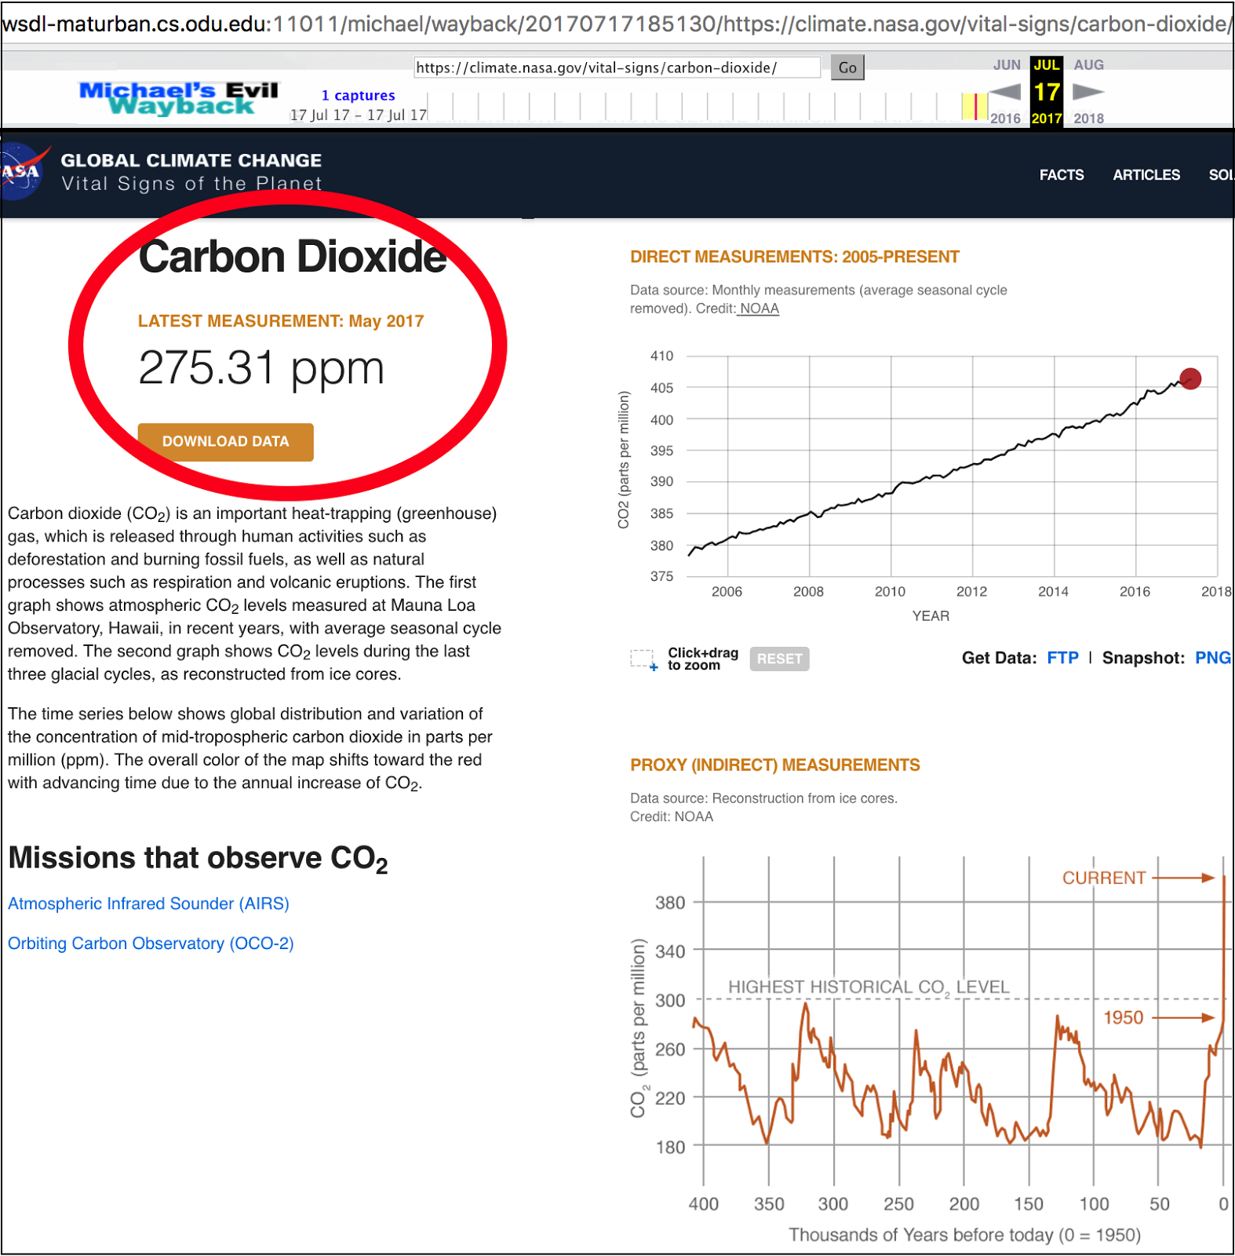Screen dimensions: 1235x1256
Task: Open the PNG snapshot link
Action: (1213, 658)
